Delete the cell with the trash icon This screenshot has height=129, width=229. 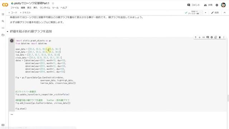220,37
